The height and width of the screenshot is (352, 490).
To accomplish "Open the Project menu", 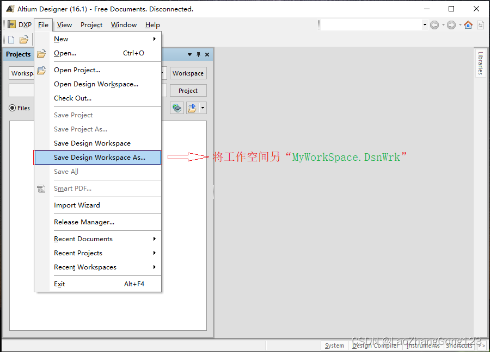I will pos(91,25).
